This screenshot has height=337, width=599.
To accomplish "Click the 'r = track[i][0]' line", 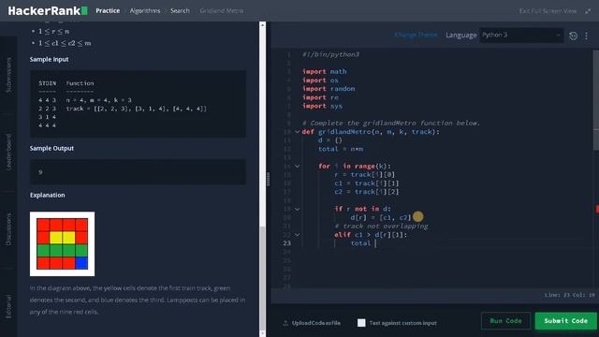I will (365, 175).
